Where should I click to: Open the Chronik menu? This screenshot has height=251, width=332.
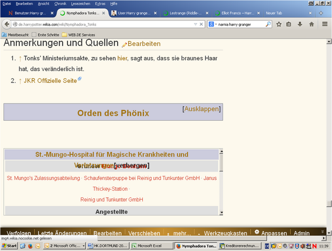tap(60, 4)
